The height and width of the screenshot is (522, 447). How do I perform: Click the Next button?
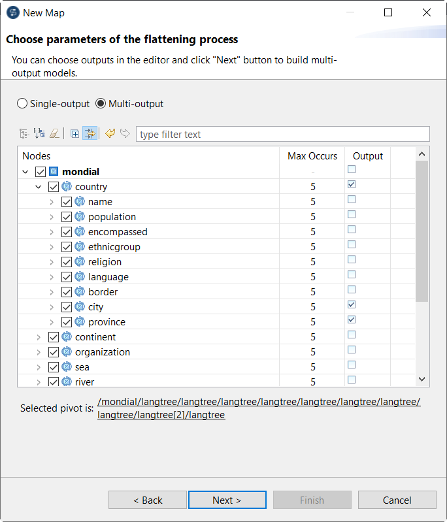227,500
